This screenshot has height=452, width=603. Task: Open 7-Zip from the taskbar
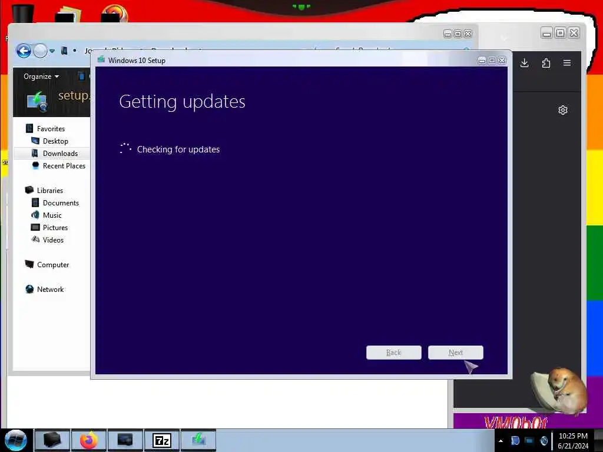pos(162,440)
